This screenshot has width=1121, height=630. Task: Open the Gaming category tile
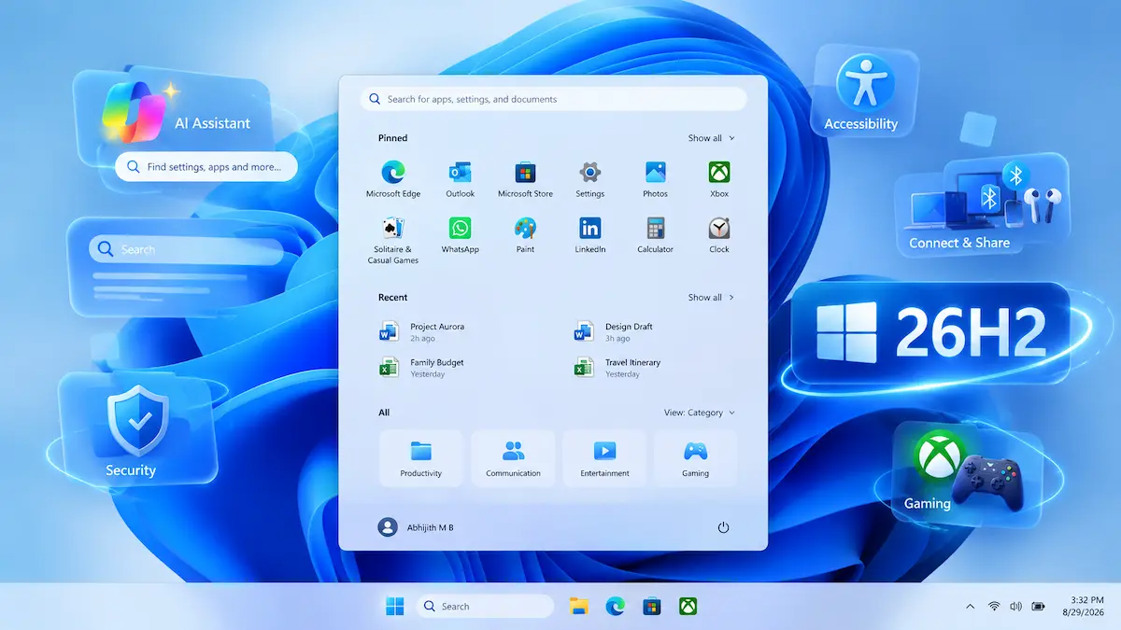pyautogui.click(x=695, y=458)
